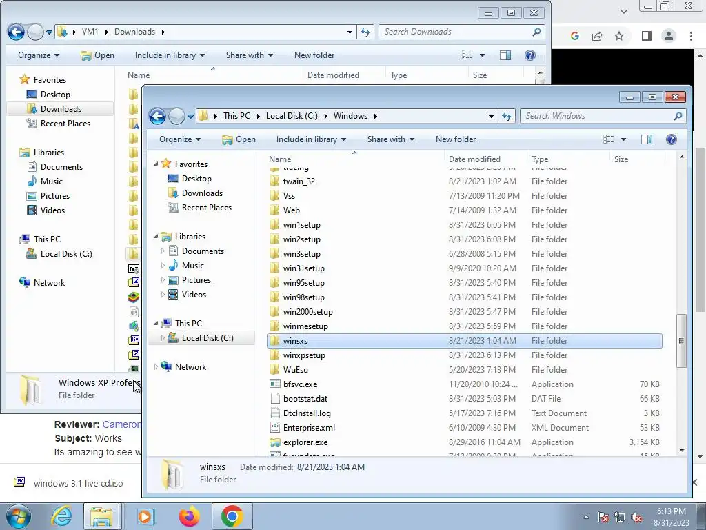This screenshot has height=530, width=706.
Task: Select the winxpsetup folder
Action: (x=464, y=355)
